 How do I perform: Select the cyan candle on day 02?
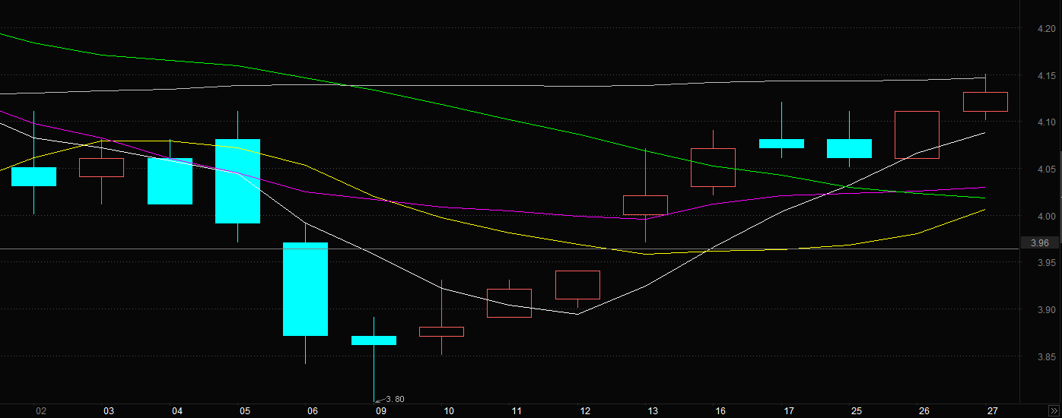(x=33, y=176)
